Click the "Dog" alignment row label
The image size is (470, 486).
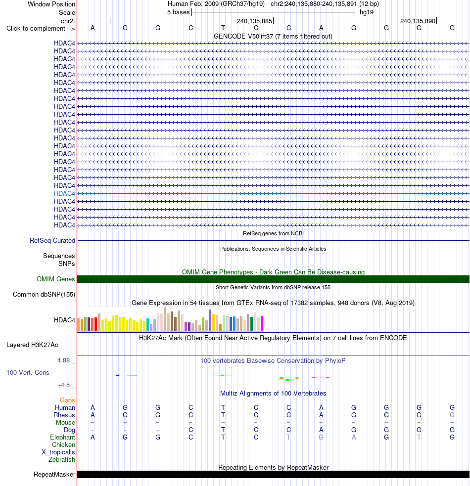pyautogui.click(x=69, y=430)
